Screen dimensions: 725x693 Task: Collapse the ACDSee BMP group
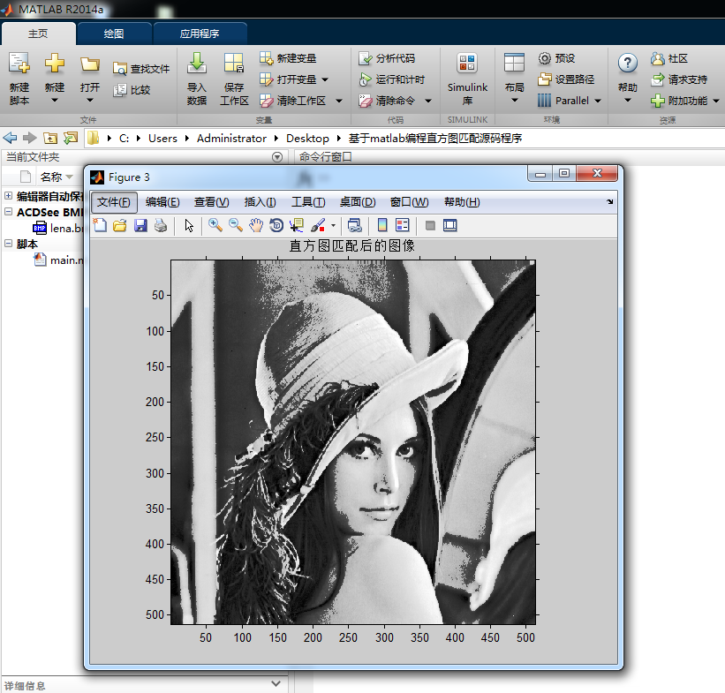[x=8, y=212]
